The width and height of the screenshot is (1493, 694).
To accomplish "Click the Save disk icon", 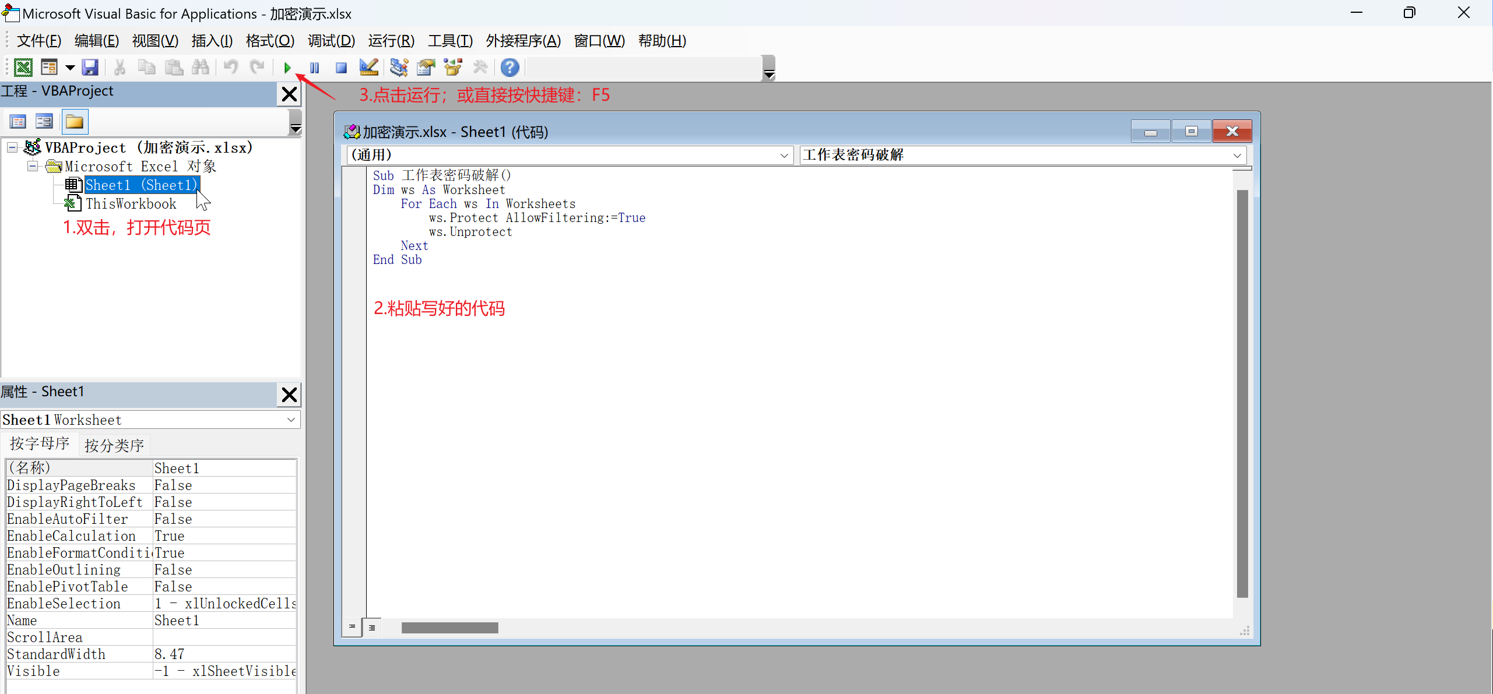I will (90, 68).
